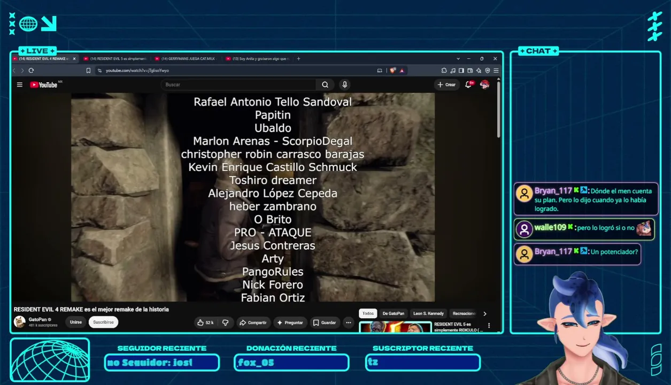
Task: Open the Crear create menu
Action: point(446,84)
